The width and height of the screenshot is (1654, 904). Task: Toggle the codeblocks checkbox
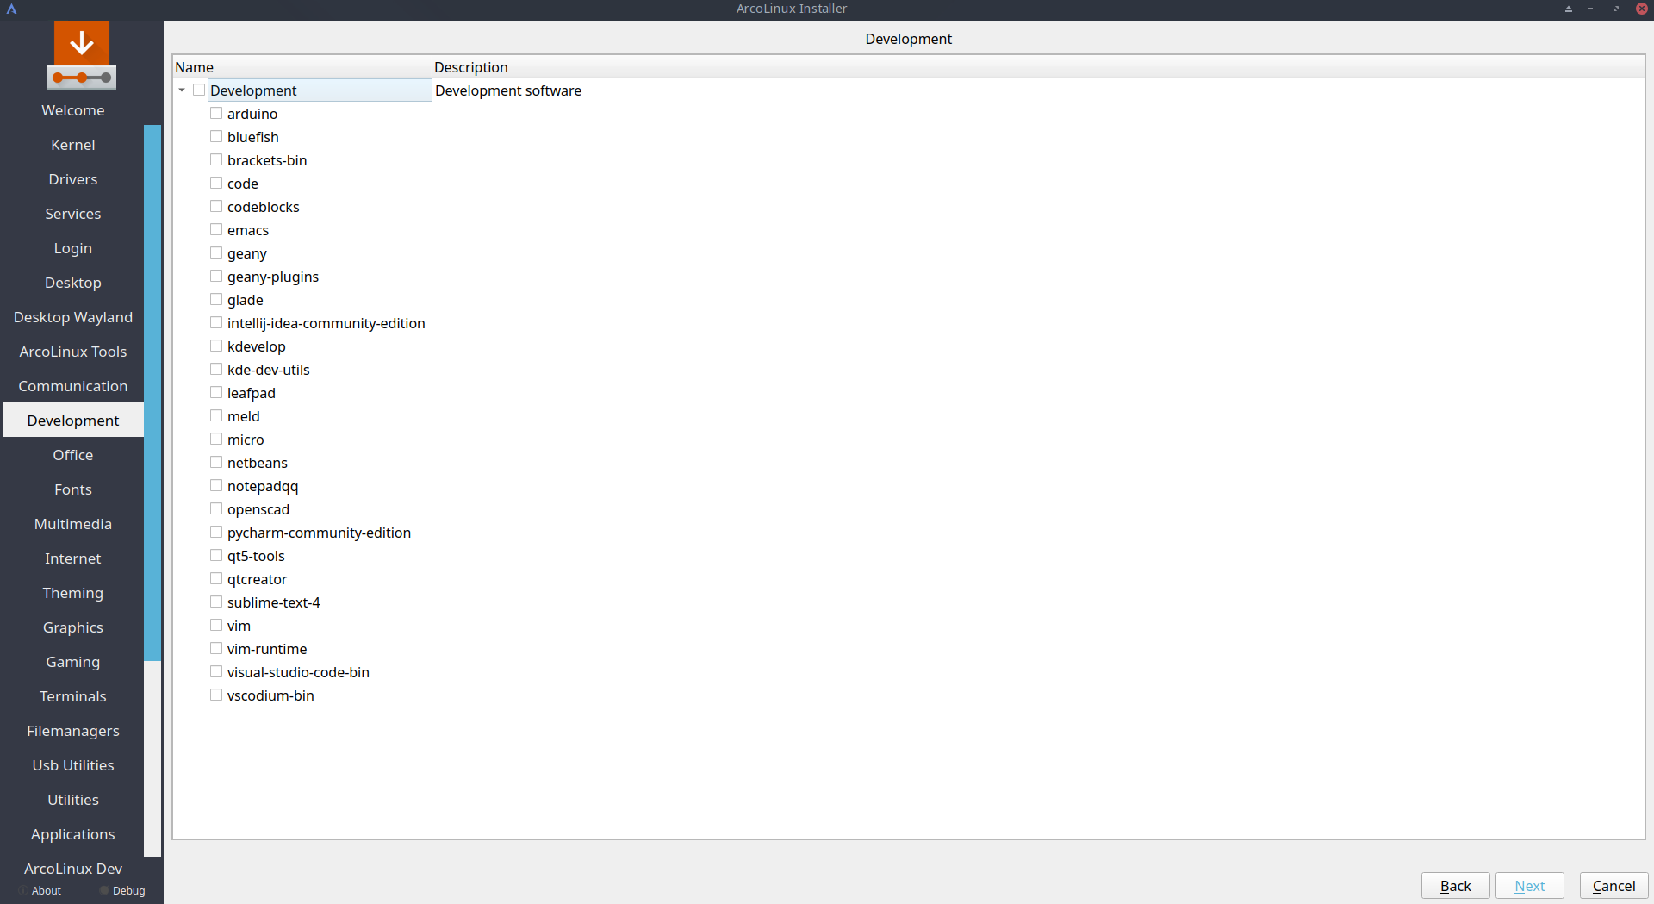pos(216,207)
